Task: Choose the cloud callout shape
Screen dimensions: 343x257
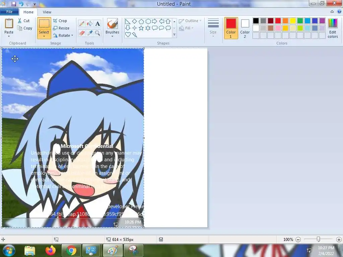Action: (x=168, y=28)
